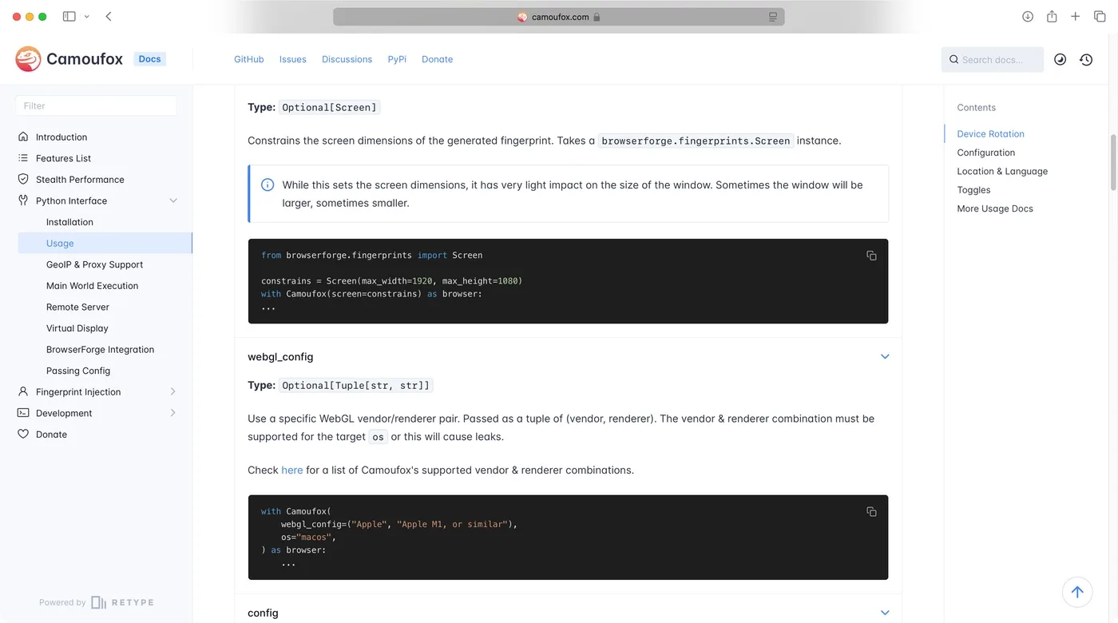Click the Fingerprint Injection person icon
1118x623 pixels.
23,391
